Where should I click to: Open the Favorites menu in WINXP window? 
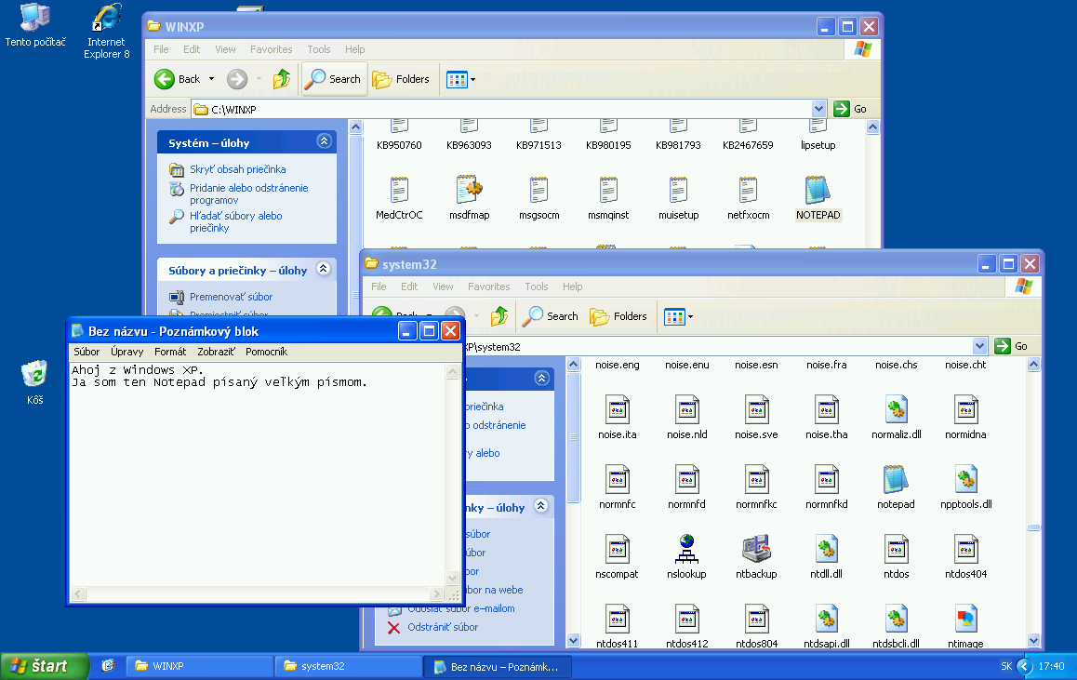271,49
